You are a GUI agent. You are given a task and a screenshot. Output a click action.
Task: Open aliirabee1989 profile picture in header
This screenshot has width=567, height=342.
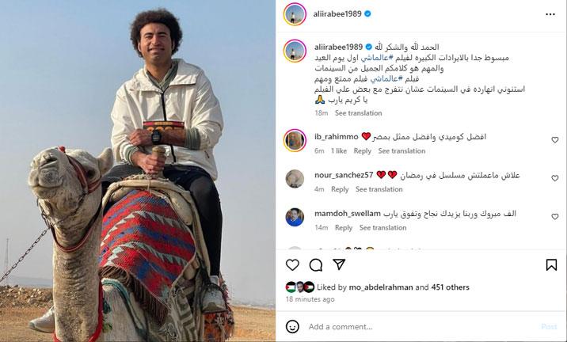tap(295, 14)
